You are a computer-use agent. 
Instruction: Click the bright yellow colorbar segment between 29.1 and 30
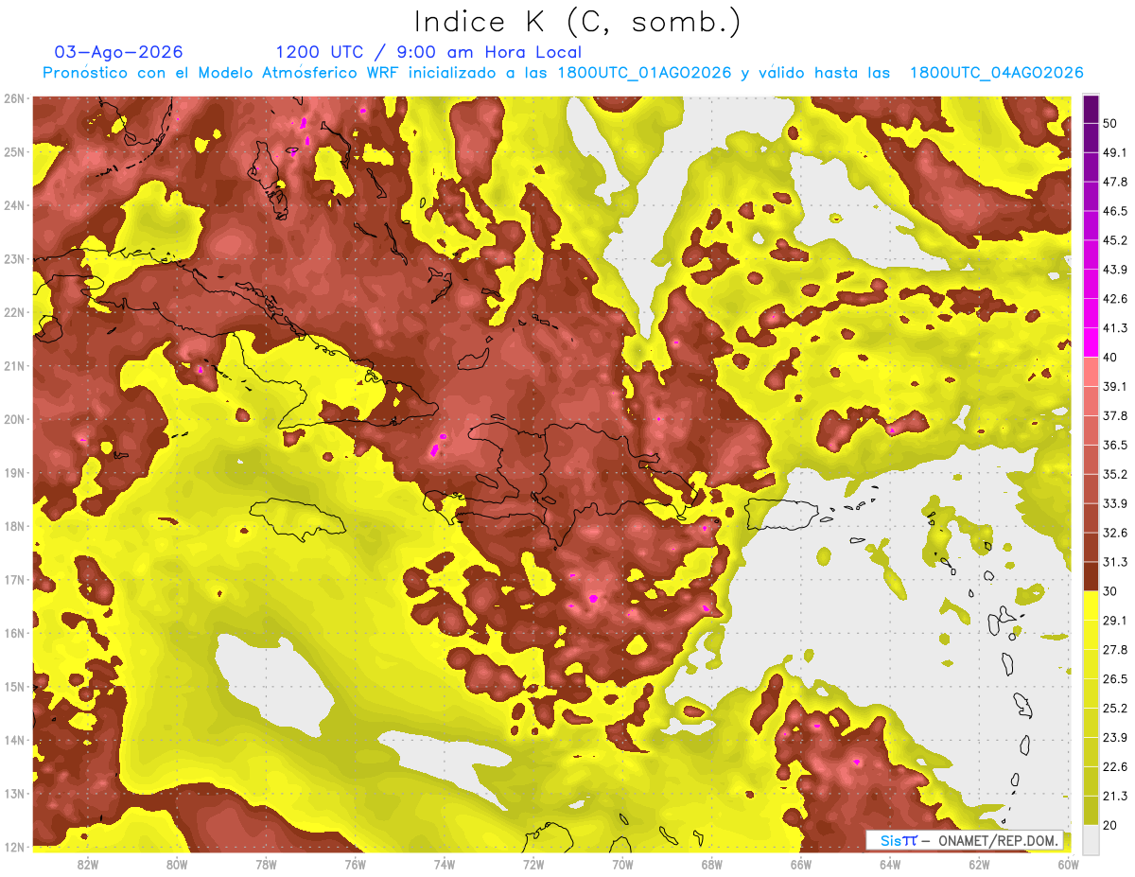click(1091, 606)
